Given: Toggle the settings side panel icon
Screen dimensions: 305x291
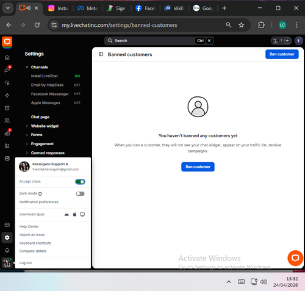Looking at the screenshot, I should (101, 54).
